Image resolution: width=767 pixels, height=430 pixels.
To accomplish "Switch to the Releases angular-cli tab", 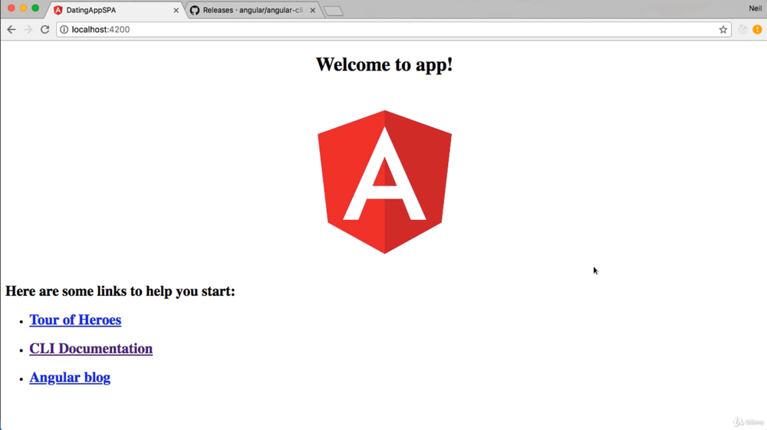I will pyautogui.click(x=253, y=10).
